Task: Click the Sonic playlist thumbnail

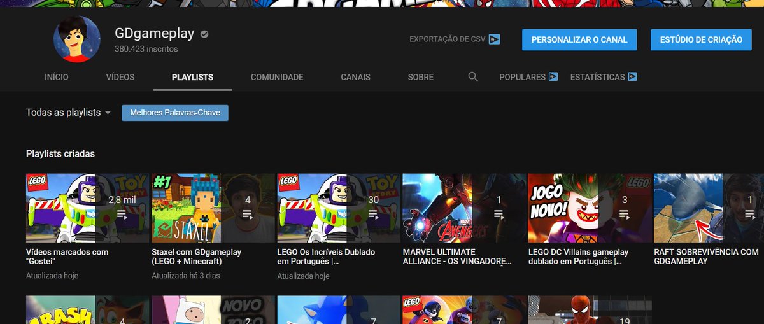Action: (x=339, y=309)
